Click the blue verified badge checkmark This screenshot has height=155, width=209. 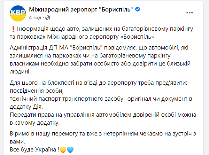click(137, 9)
